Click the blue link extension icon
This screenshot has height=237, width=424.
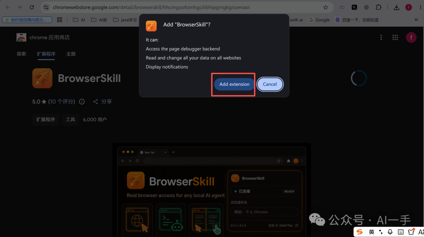pos(342,7)
